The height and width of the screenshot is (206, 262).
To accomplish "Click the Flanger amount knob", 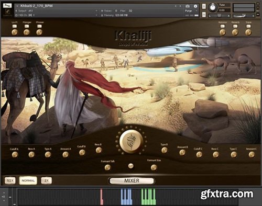I will (x=27, y=32).
